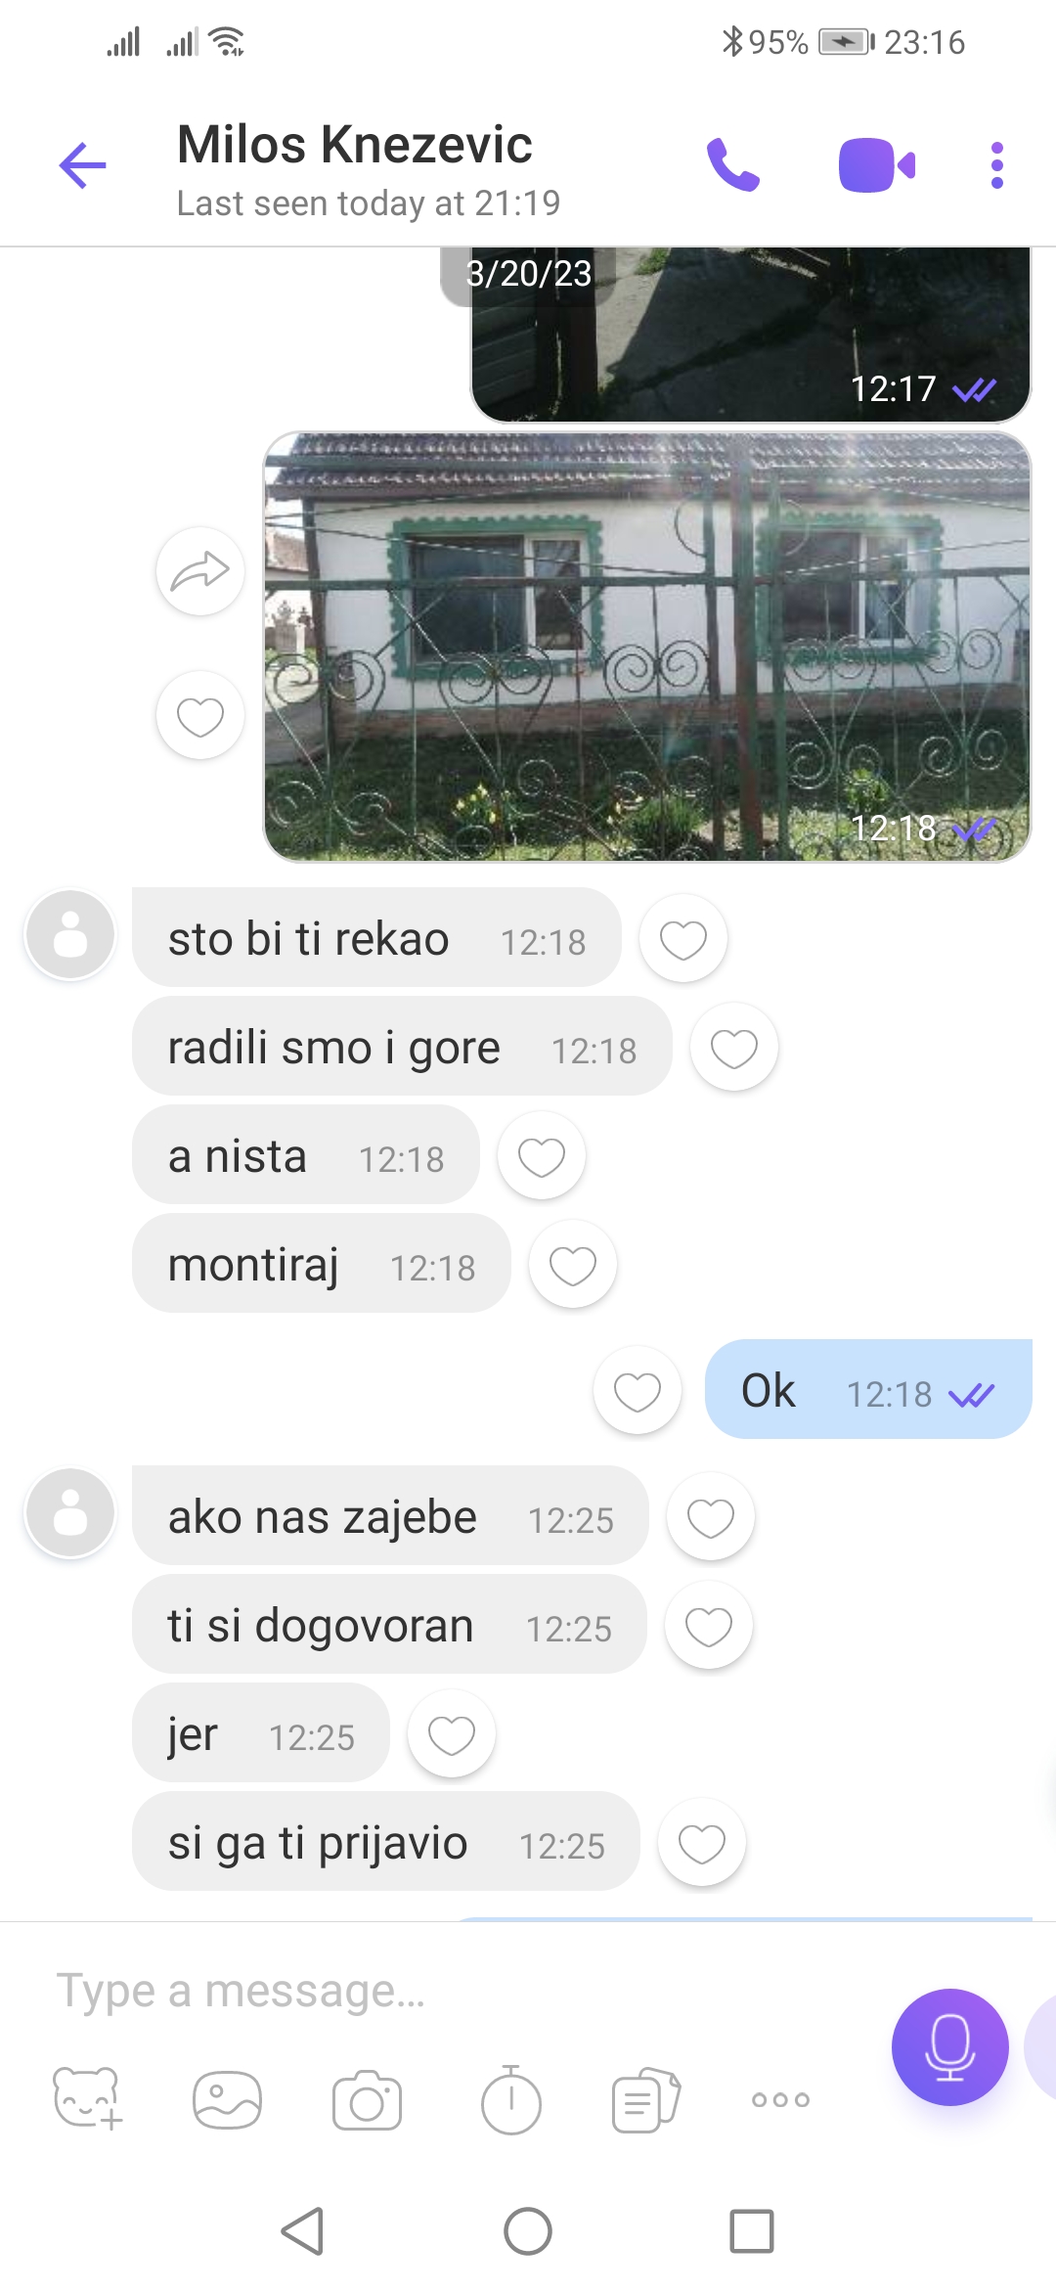
Task: Forward the house photo via share arrow
Action: (199, 571)
